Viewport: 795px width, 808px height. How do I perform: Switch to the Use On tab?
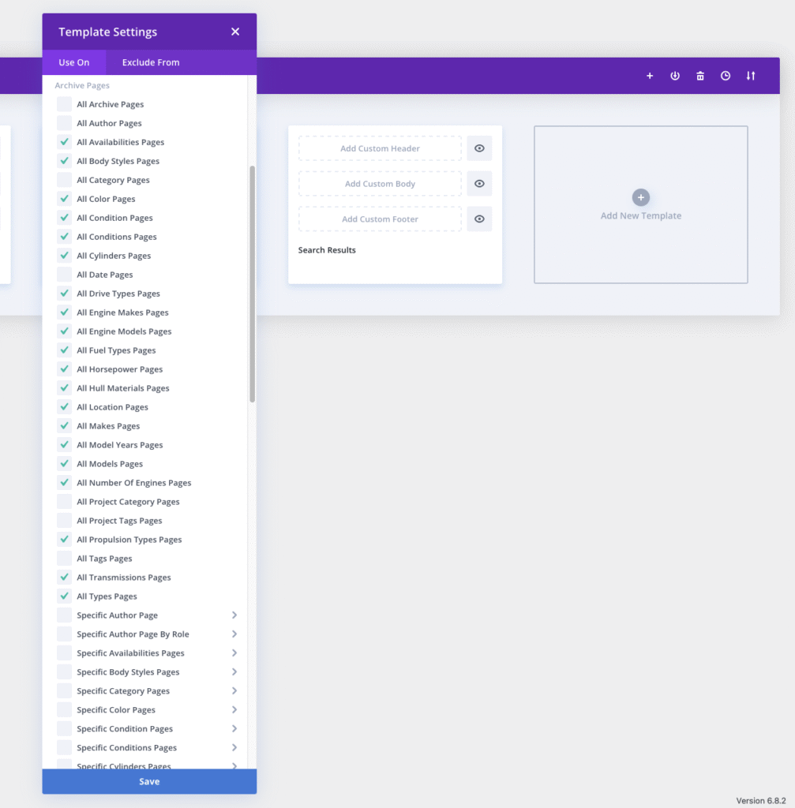74,62
